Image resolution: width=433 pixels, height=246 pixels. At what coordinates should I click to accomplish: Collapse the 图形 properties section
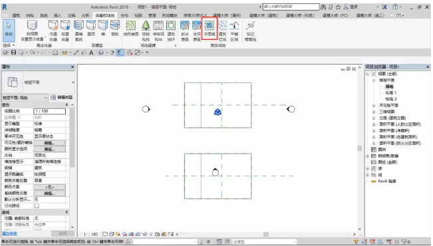click(x=67, y=105)
